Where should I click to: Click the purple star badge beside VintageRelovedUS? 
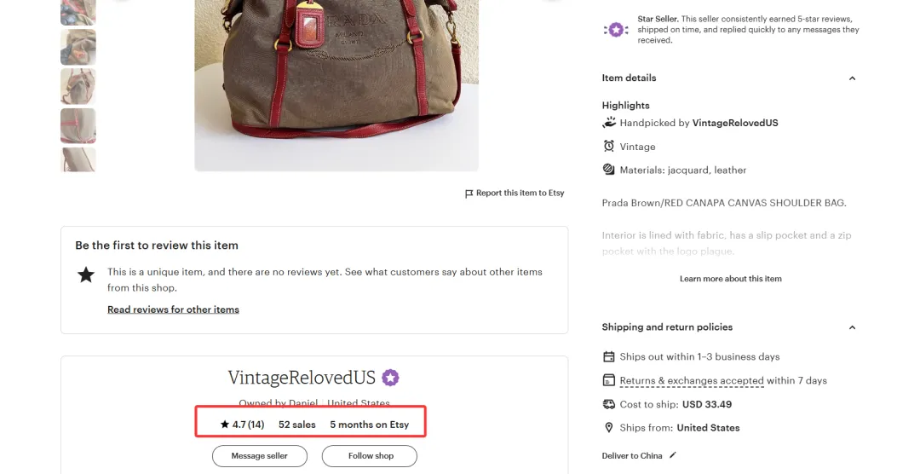point(390,378)
